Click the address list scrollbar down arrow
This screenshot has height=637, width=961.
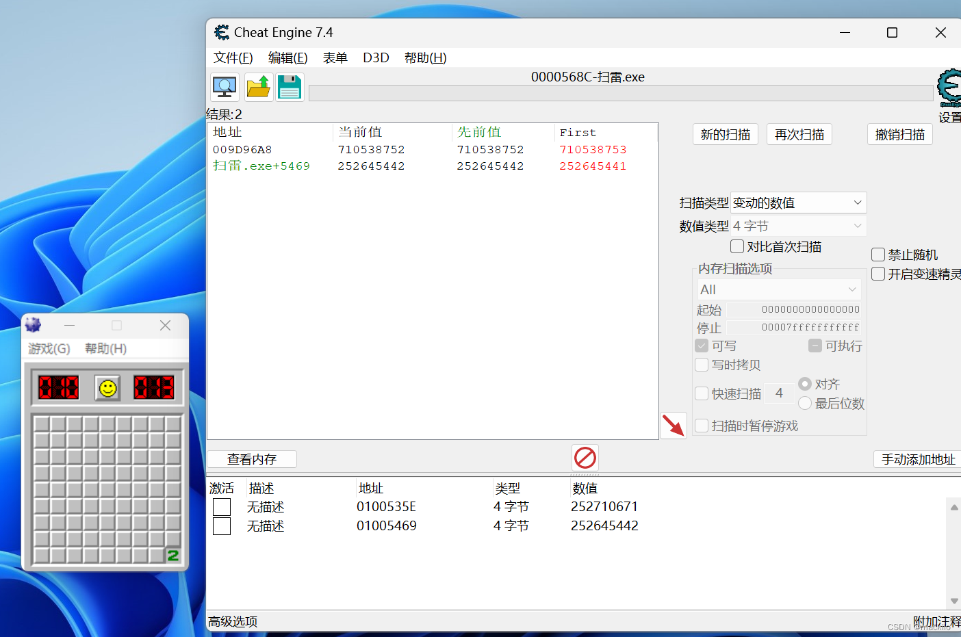coord(954,601)
